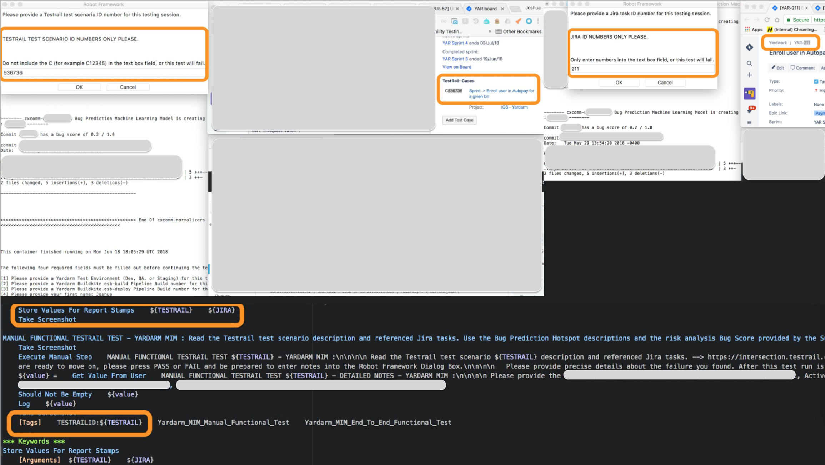Click the Secure lock indicator
This screenshot has width=825, height=465.
click(x=798, y=20)
